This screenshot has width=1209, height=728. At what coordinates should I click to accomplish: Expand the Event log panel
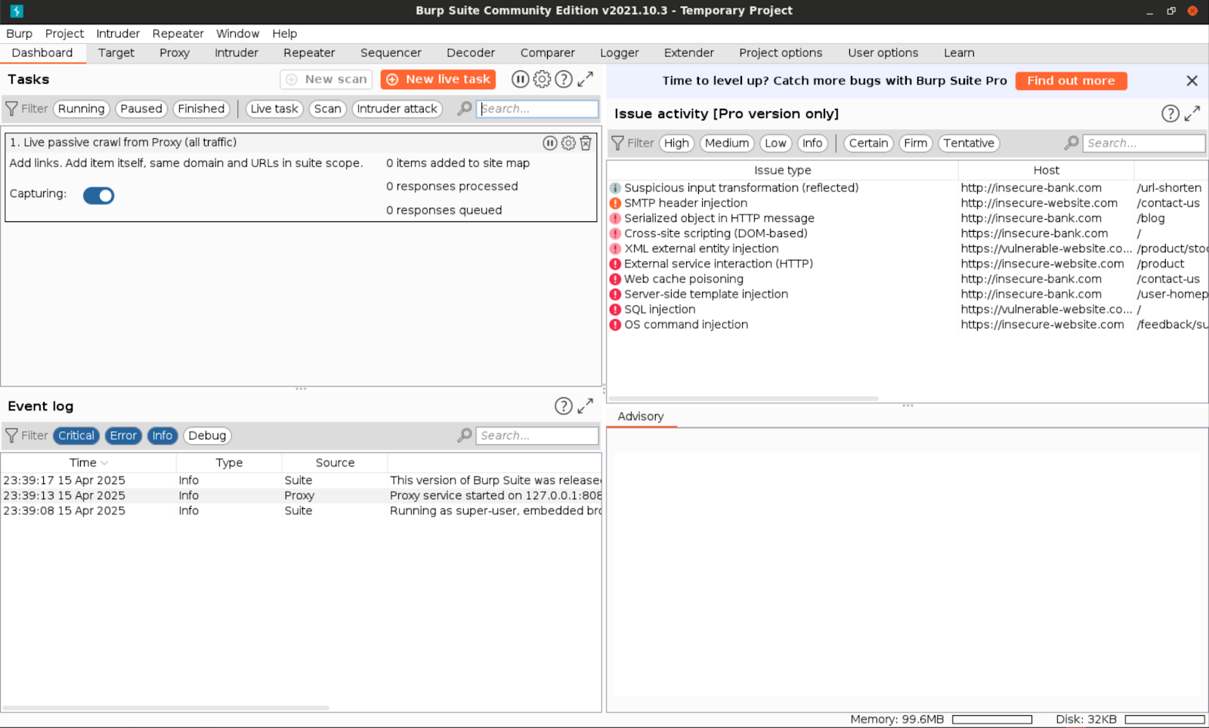586,406
